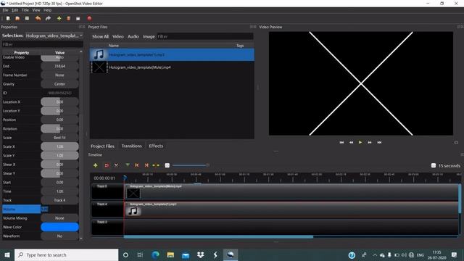Save current frame using snapshot icon

tap(456, 143)
